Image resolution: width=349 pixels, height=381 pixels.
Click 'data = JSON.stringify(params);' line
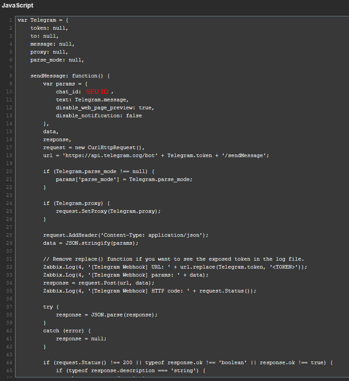point(91,243)
